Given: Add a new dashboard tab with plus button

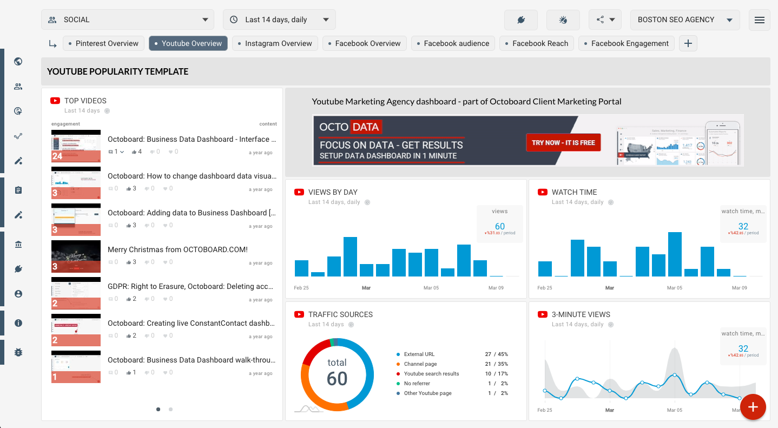Looking at the screenshot, I should (688, 43).
